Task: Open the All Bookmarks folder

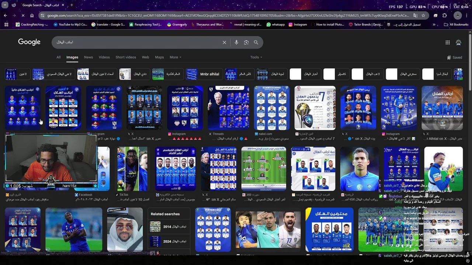Action: pos(456,25)
